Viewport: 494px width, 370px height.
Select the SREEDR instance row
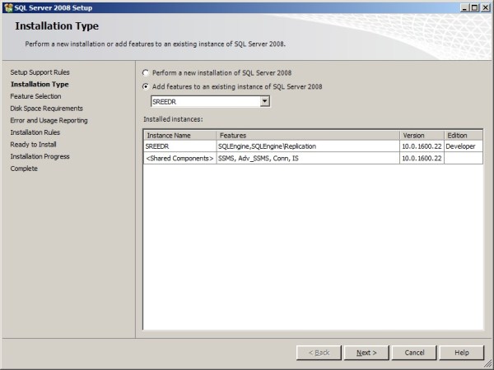[179, 146]
